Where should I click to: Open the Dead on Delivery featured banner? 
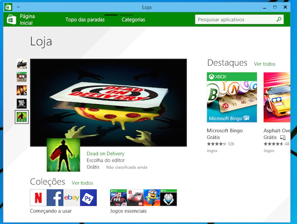[108, 103]
